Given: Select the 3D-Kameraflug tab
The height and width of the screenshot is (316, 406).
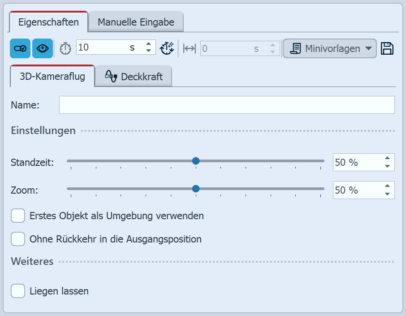Looking at the screenshot, I should tap(52, 76).
